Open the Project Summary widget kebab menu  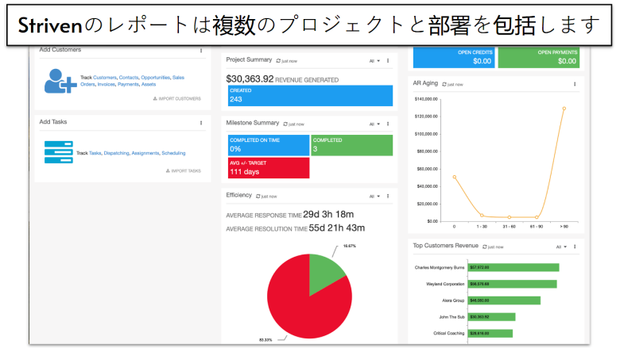[388, 61]
